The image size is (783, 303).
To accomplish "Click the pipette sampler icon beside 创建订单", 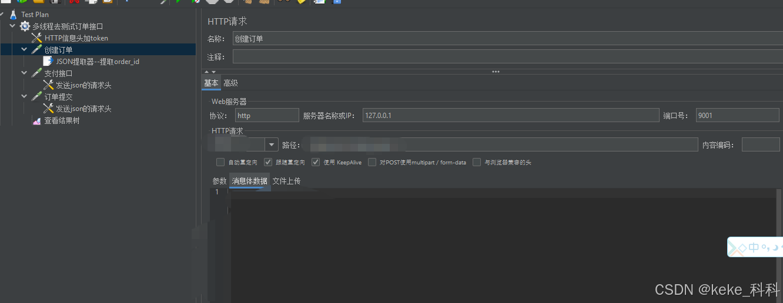I will (x=36, y=50).
